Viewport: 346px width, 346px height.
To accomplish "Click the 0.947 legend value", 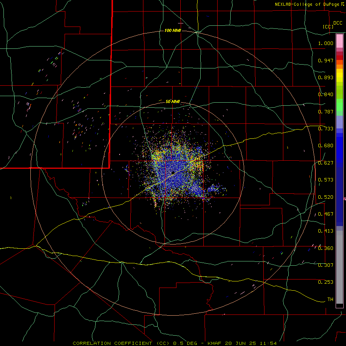I will (326, 60).
